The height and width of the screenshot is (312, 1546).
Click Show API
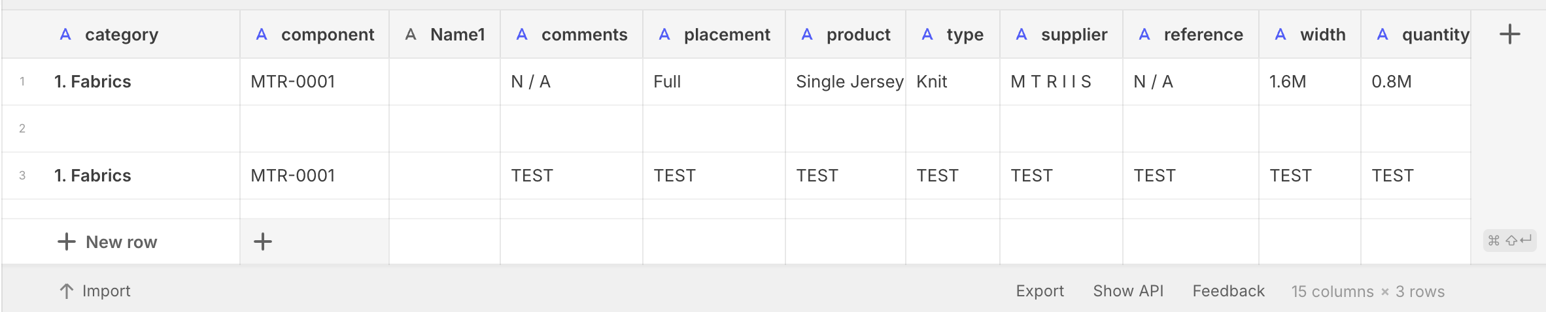[x=1128, y=291]
